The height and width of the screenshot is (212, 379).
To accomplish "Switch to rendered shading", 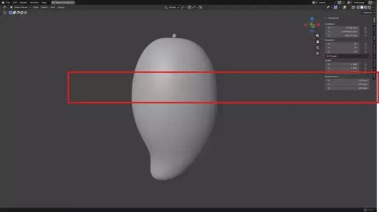I will [369, 7].
